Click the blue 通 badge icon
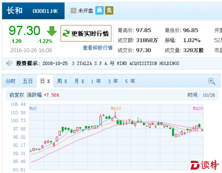This screenshot has height=173, width=222. pyautogui.click(x=99, y=10)
